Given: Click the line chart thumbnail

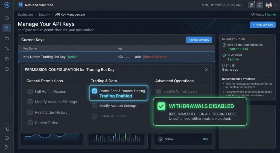Looking at the screenshot, I should pos(52,139).
